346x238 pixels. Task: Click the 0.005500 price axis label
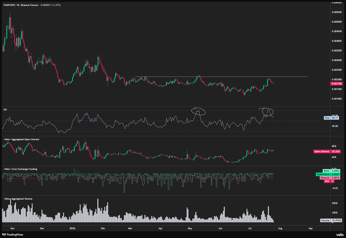[337, 12]
